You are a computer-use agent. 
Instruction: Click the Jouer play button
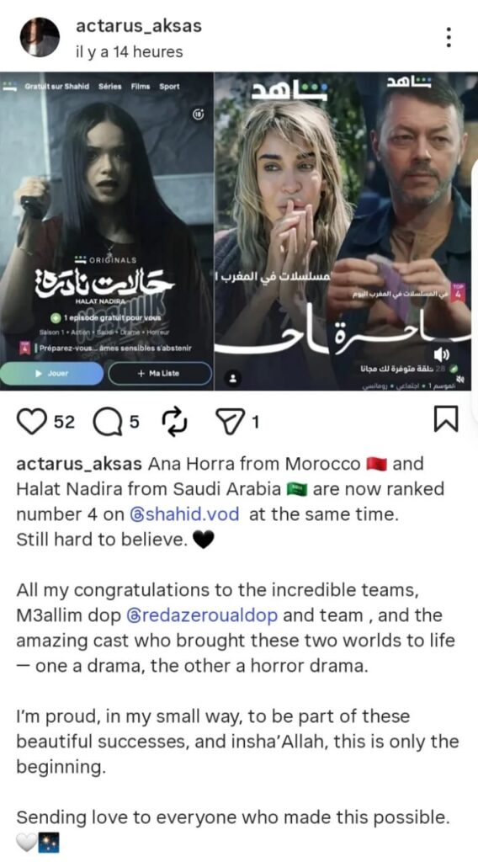(x=51, y=373)
